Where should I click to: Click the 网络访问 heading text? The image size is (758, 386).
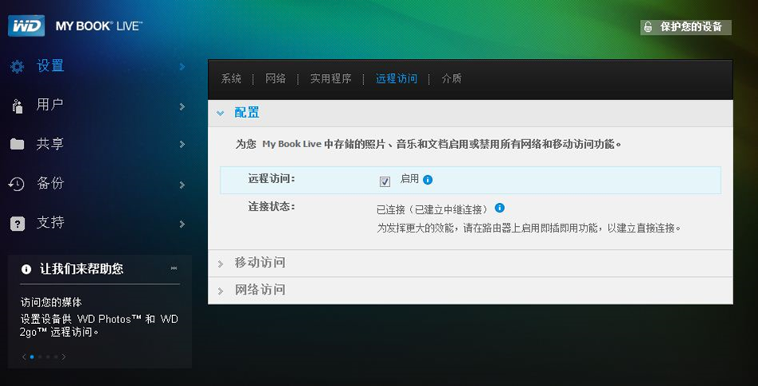click(260, 290)
